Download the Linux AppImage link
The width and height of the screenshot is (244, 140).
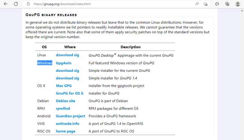pos(65,55)
